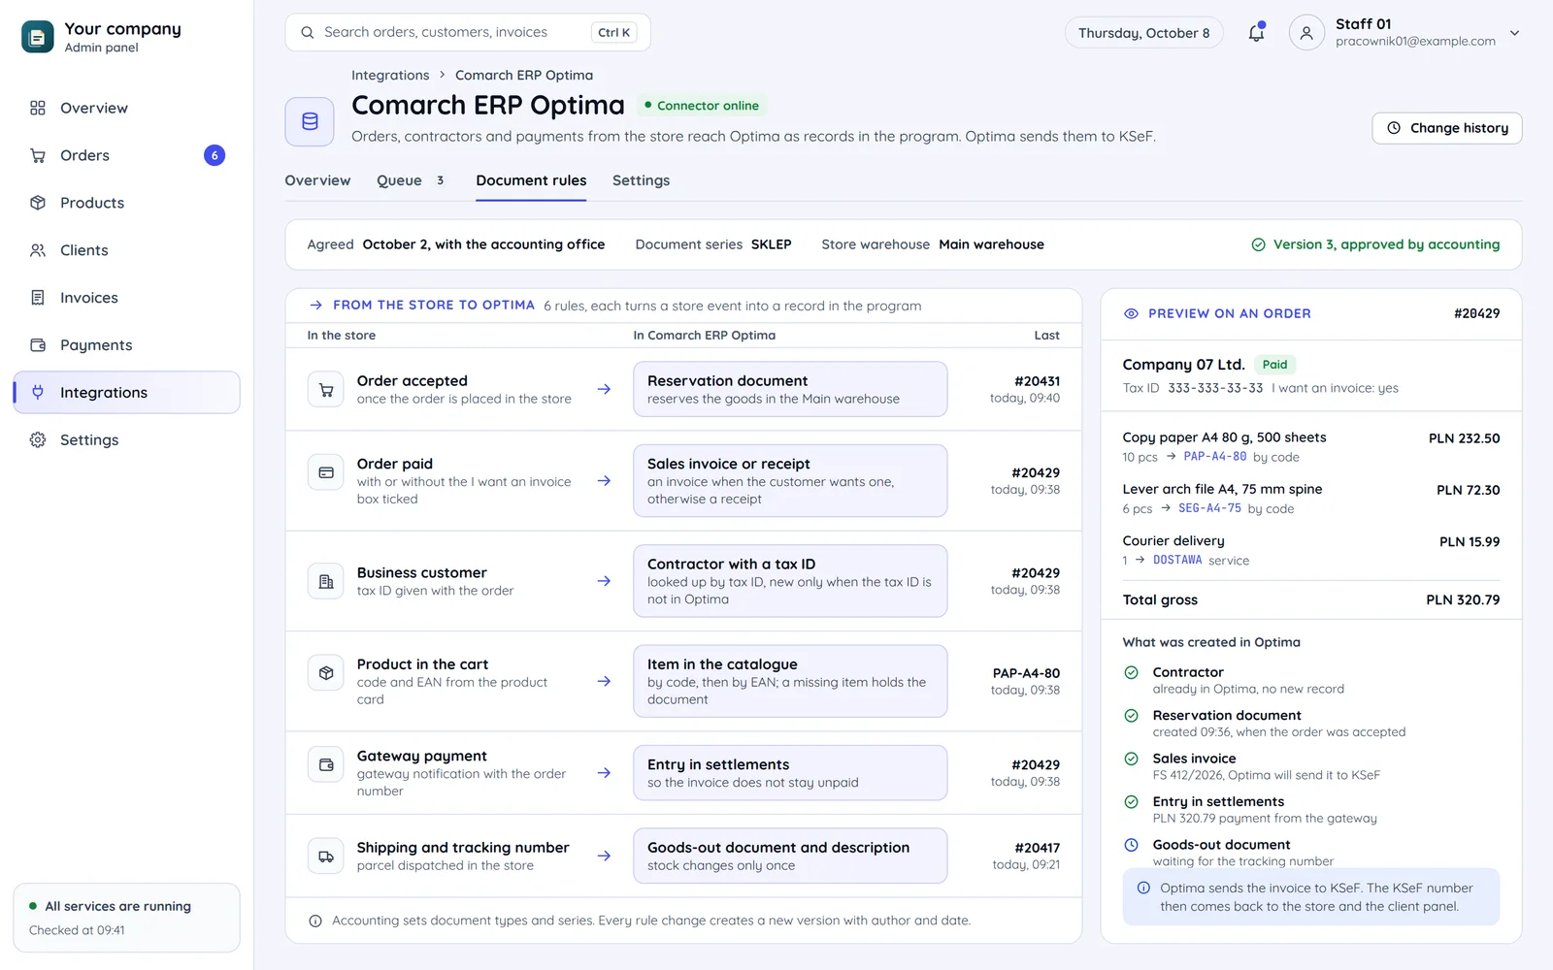Click the Order accepted cart icon
The width and height of the screenshot is (1553, 970).
326,390
